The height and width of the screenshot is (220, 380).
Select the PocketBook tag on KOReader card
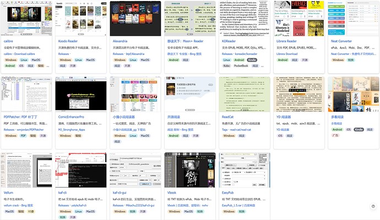tap(241, 66)
